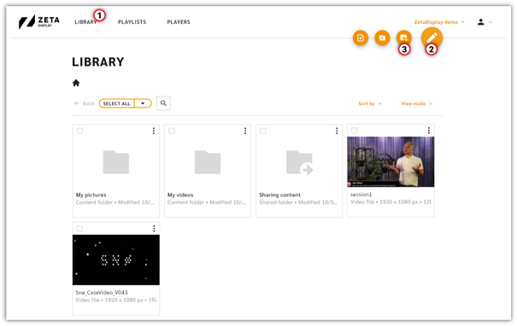Check the My videos folder checkbox
This screenshot has height=326, width=517.
(172, 131)
